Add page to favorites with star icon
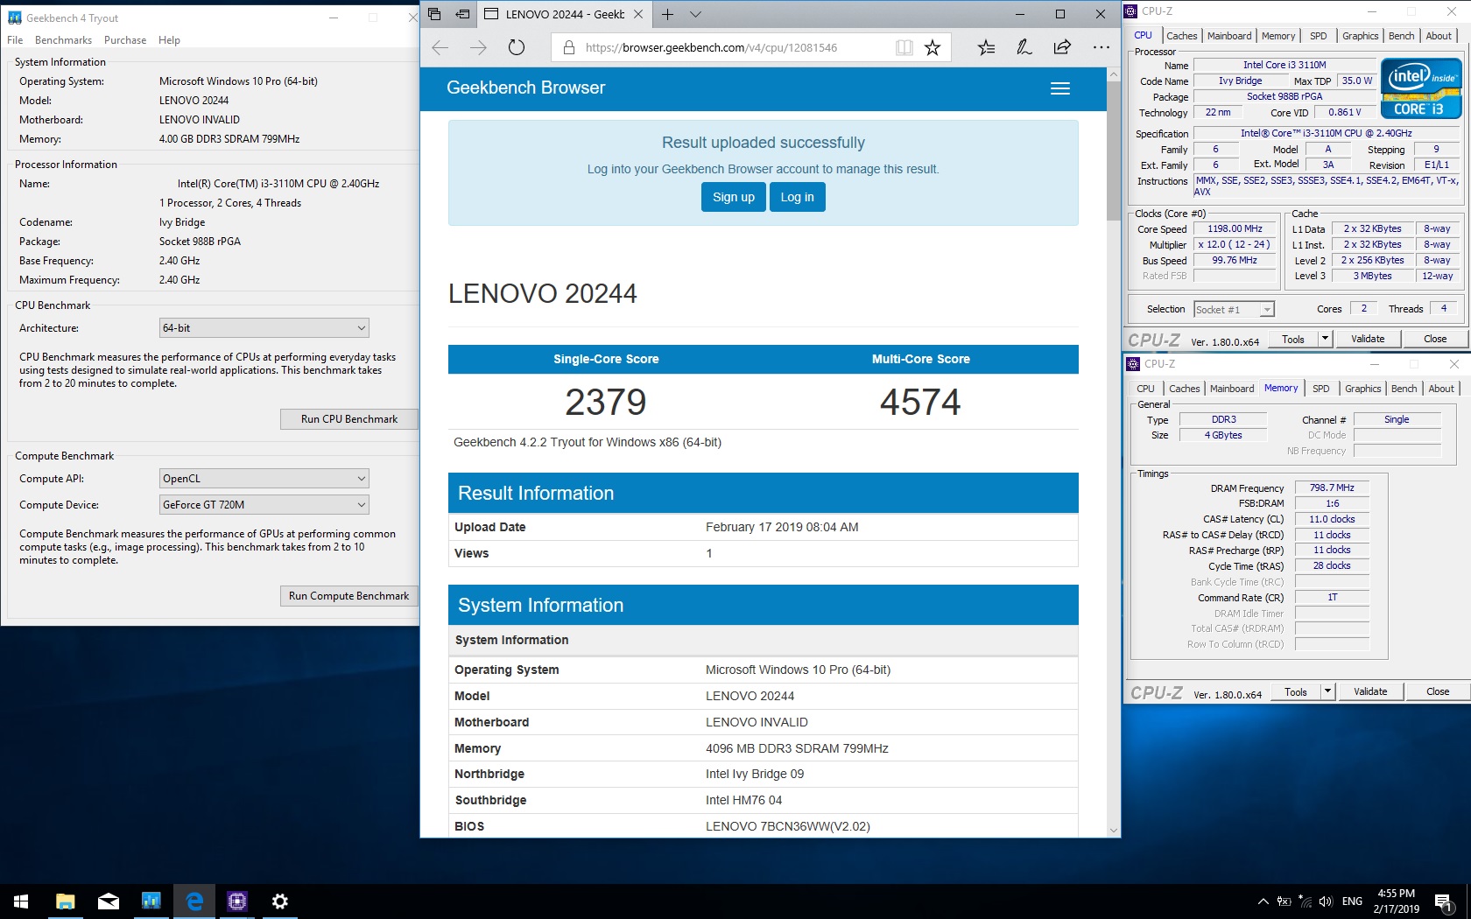This screenshot has height=919, width=1471. (933, 47)
